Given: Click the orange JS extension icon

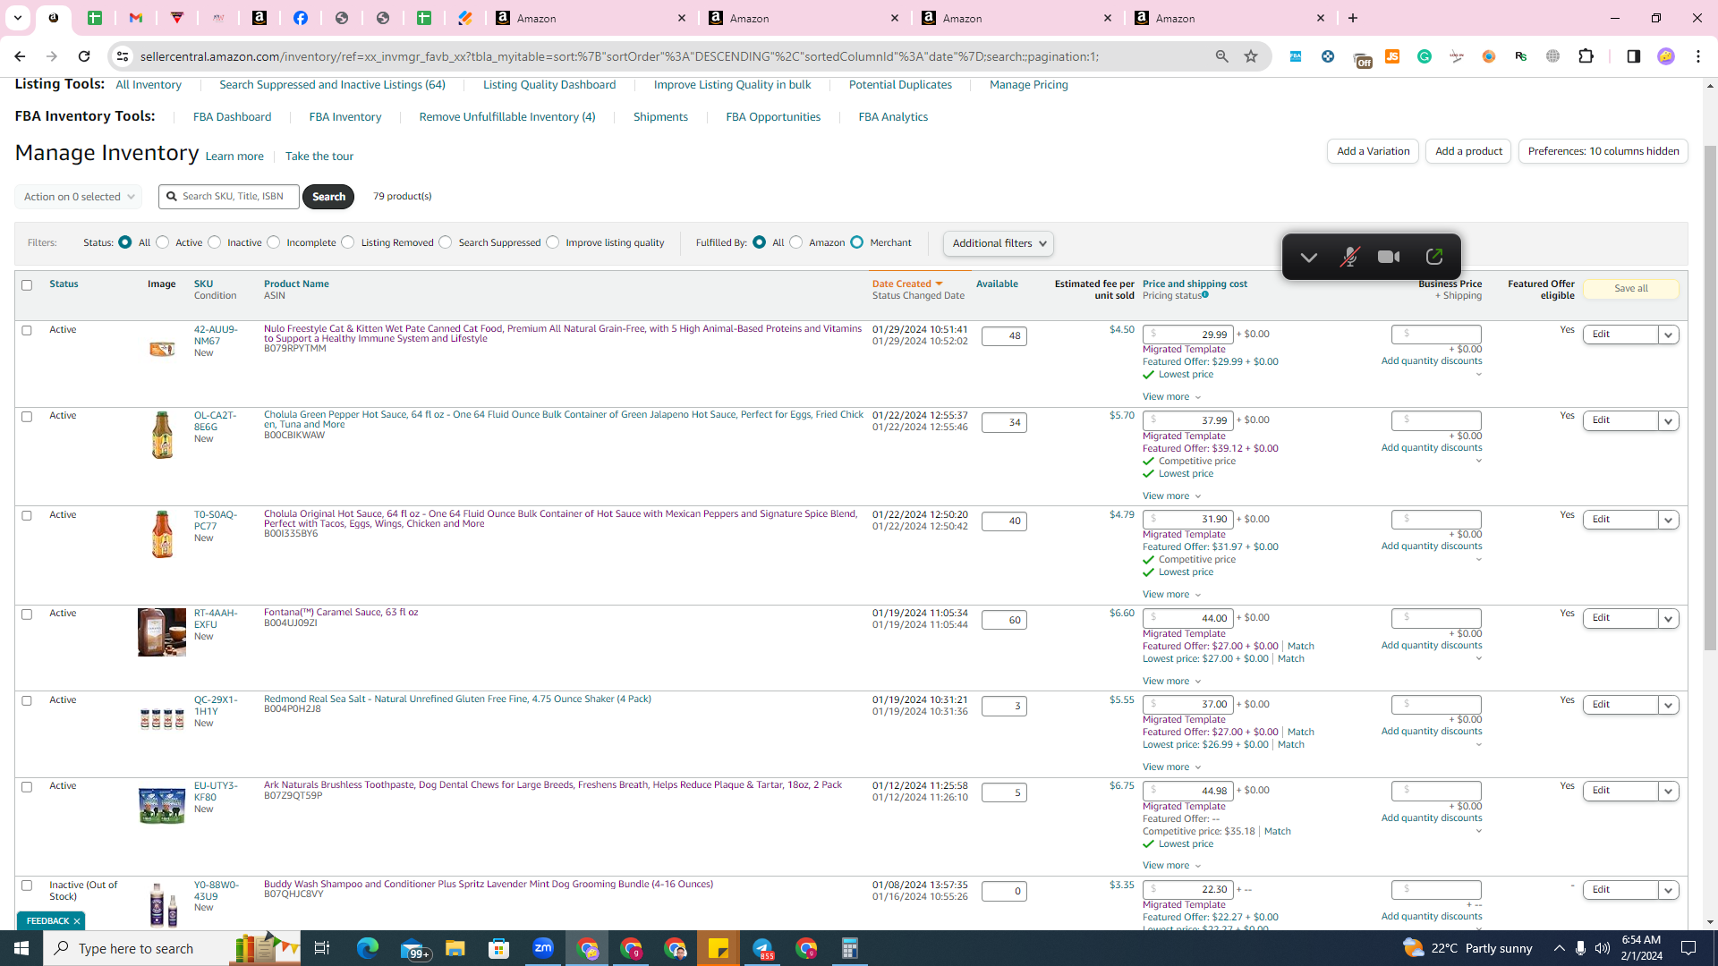Looking at the screenshot, I should tap(1392, 56).
